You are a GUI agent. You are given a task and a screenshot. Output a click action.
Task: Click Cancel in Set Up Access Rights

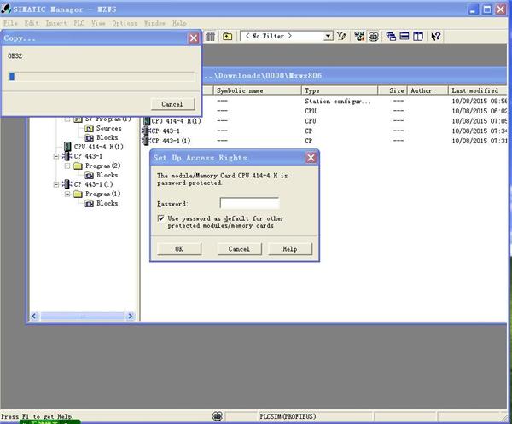point(239,249)
